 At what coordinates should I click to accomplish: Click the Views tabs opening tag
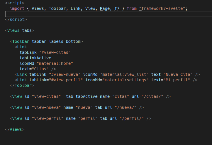19,30
